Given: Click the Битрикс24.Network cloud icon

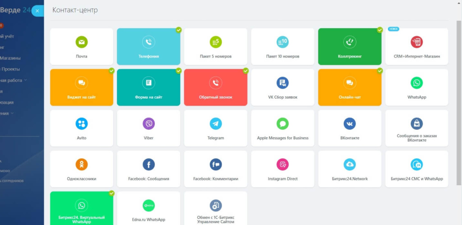Looking at the screenshot, I should (x=350, y=164).
